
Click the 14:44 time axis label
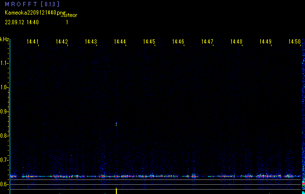pyautogui.click(x=120, y=42)
